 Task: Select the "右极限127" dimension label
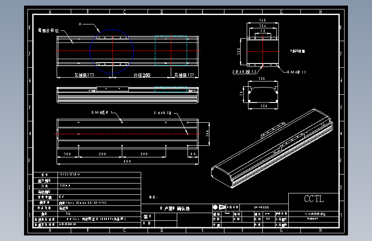184,75
